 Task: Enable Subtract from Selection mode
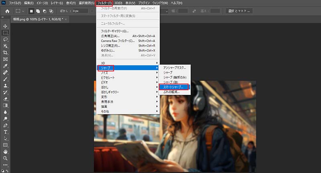click(x=45, y=11)
